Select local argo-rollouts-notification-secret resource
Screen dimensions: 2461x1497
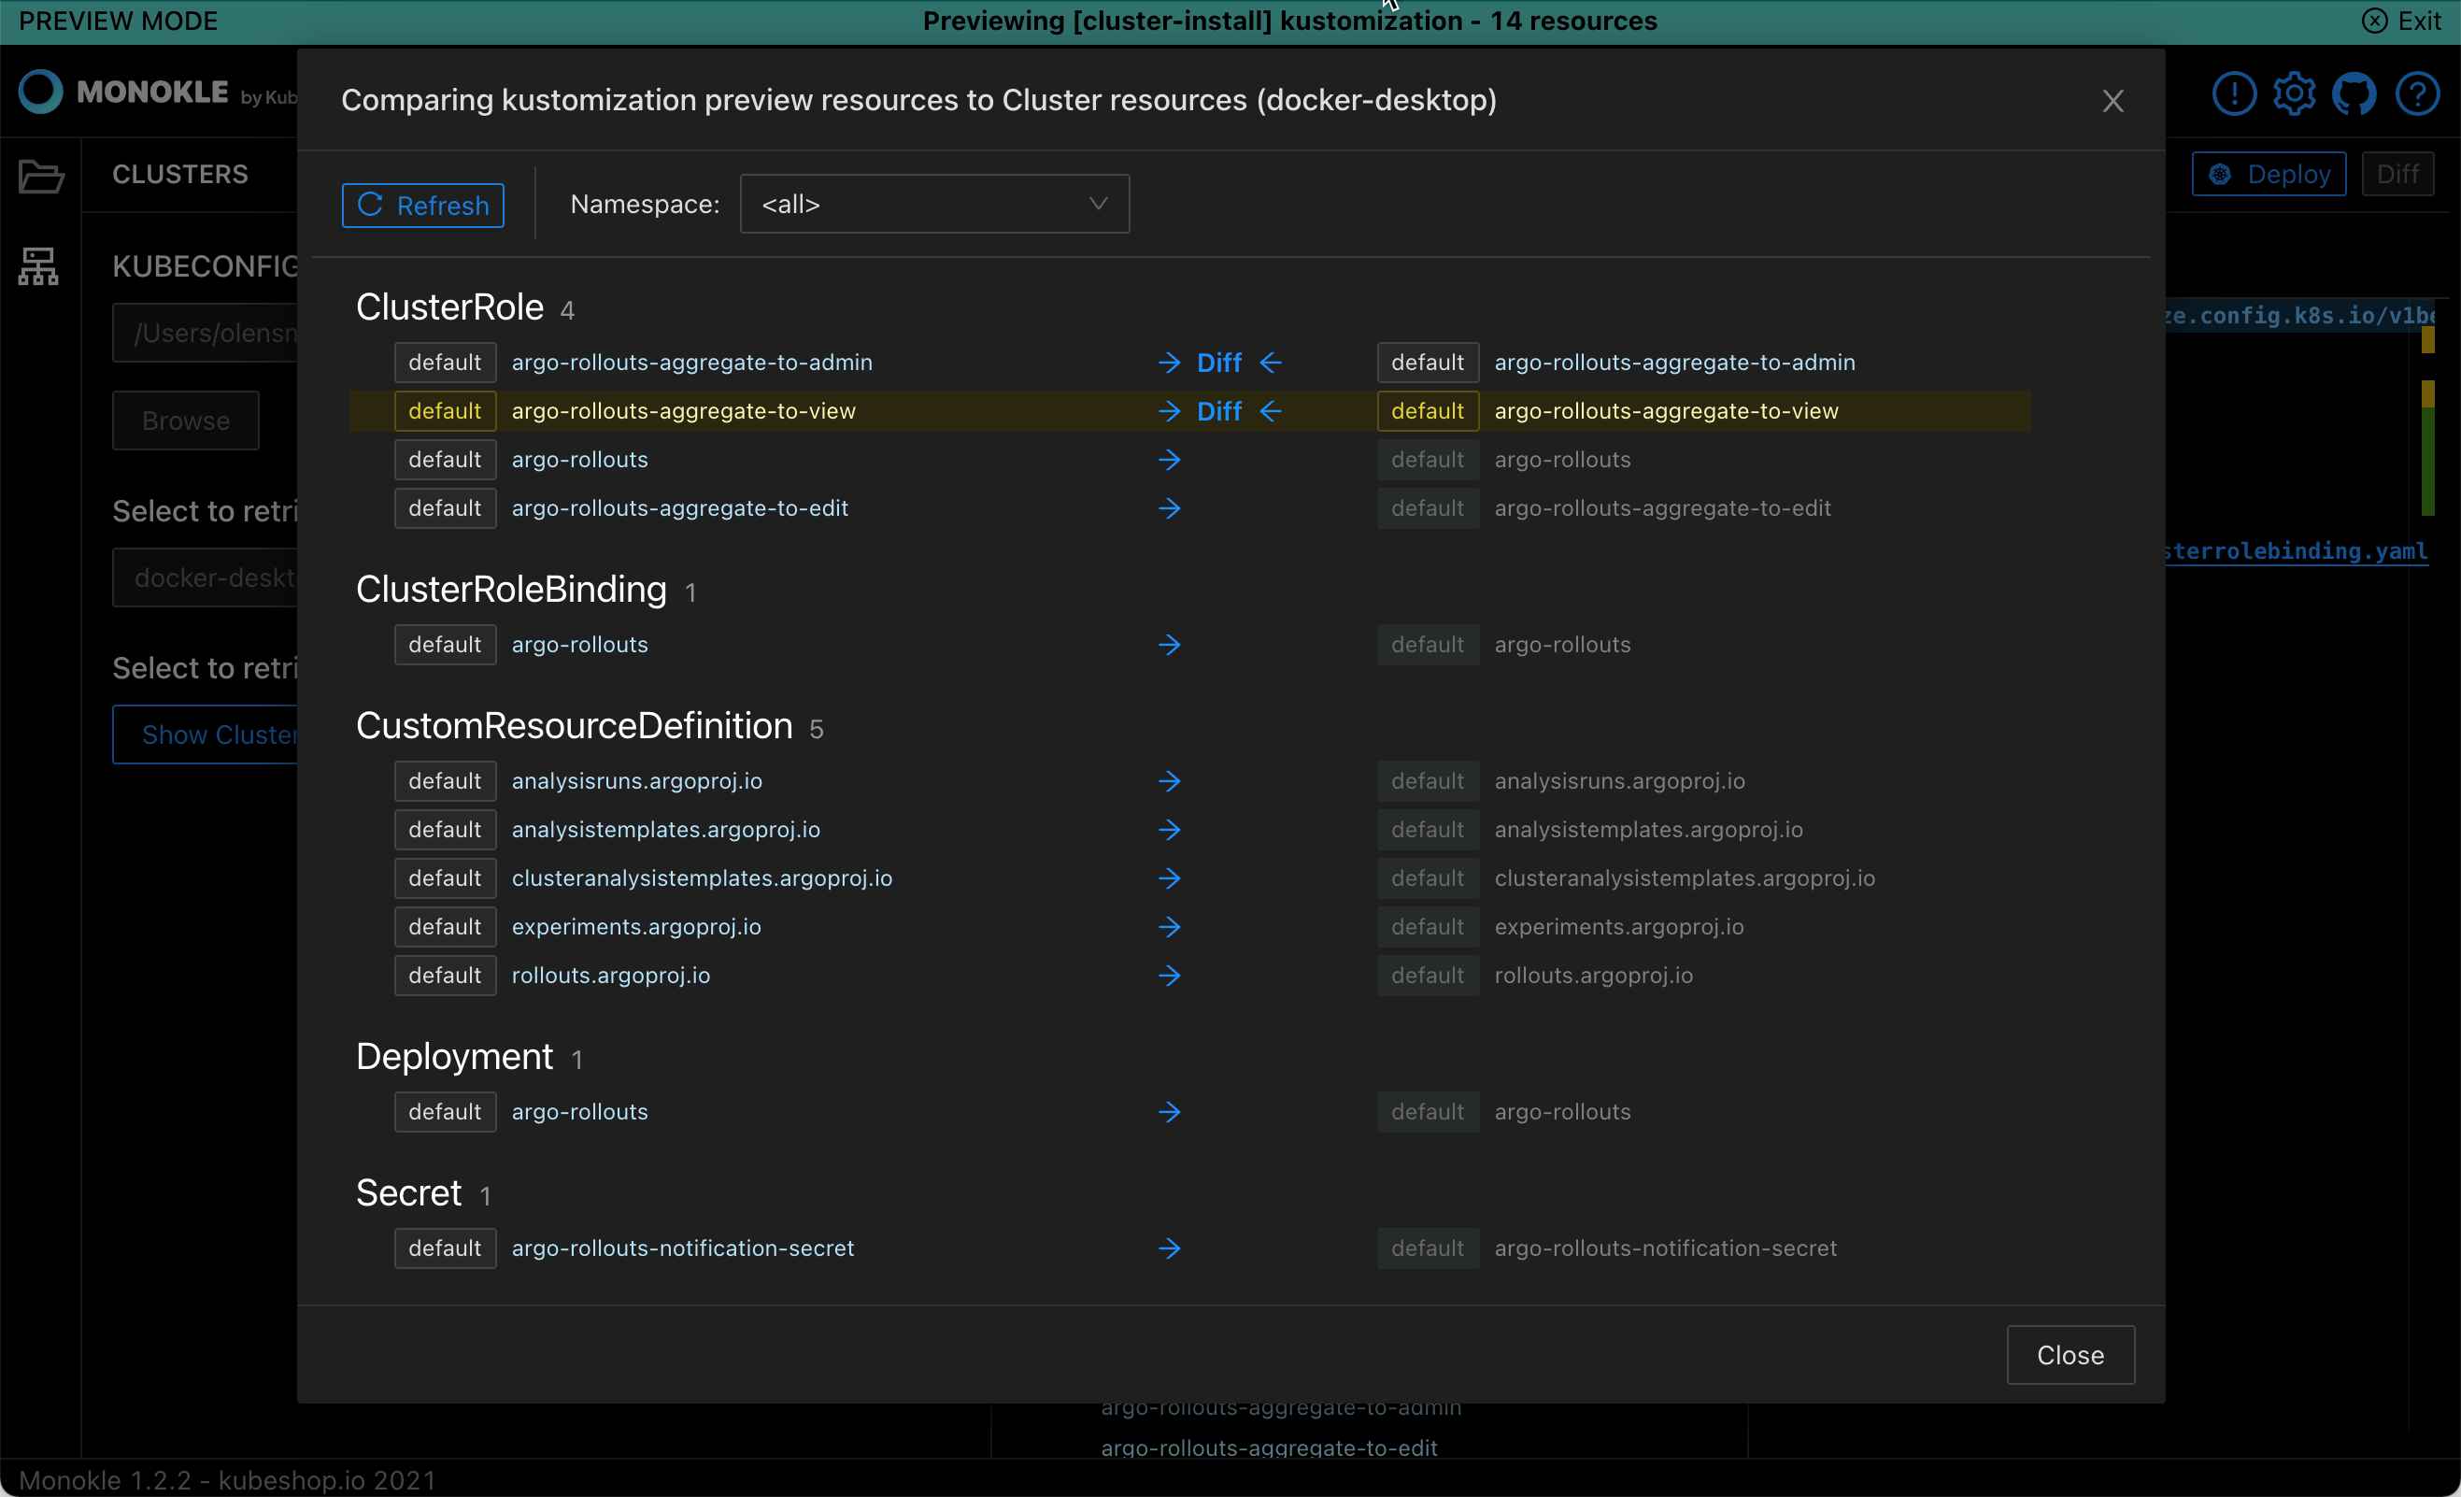[x=682, y=1248]
